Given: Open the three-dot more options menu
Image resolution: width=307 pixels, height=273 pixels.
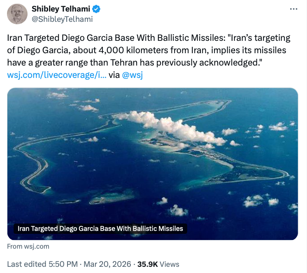Looking at the screenshot, I should tap(293, 9).
